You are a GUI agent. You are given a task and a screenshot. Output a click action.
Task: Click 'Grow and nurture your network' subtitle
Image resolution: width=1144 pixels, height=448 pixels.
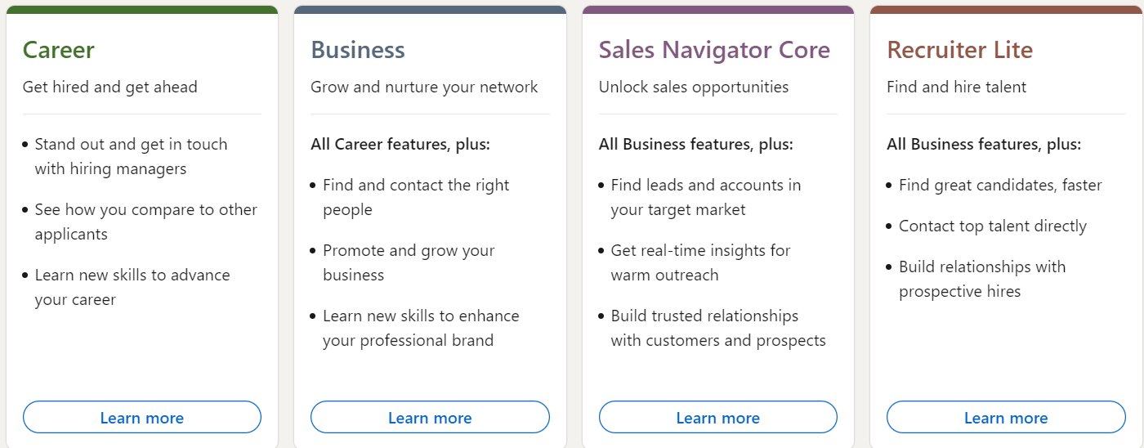(x=424, y=87)
